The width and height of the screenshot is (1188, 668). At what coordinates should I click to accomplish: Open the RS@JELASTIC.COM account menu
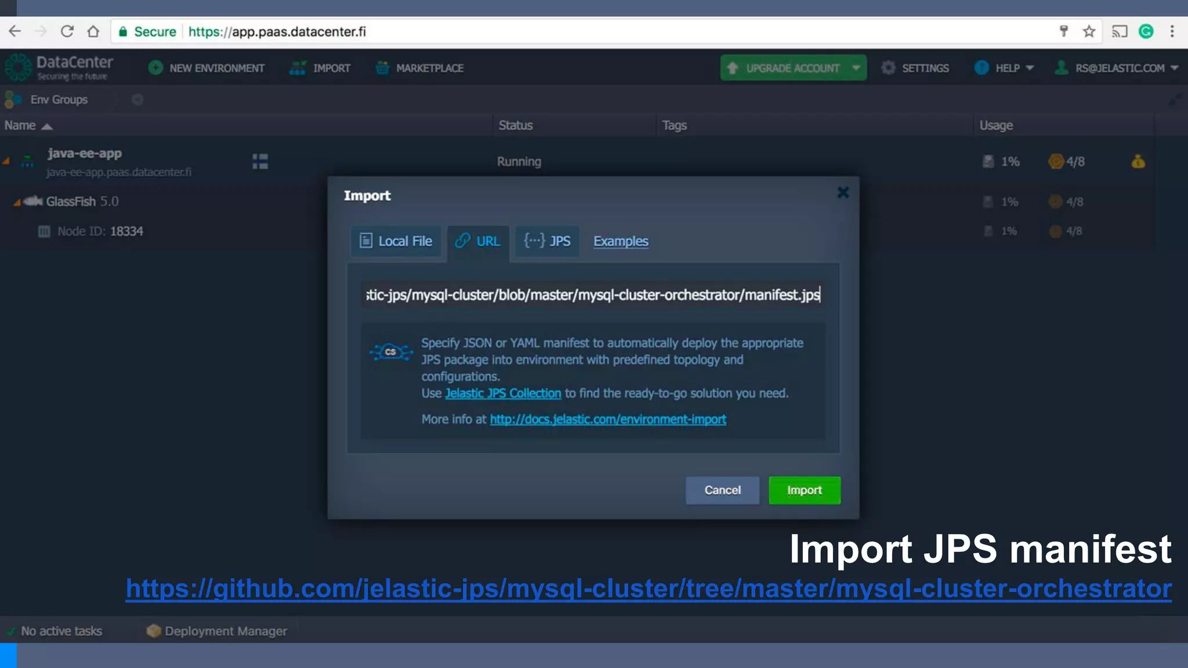[1116, 68]
